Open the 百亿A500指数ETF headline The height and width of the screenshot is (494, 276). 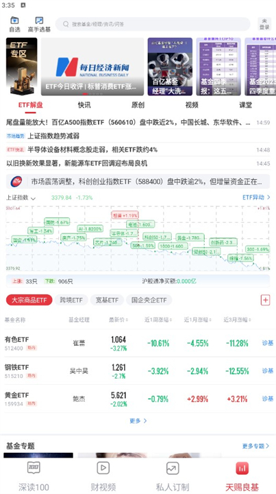click(x=138, y=123)
